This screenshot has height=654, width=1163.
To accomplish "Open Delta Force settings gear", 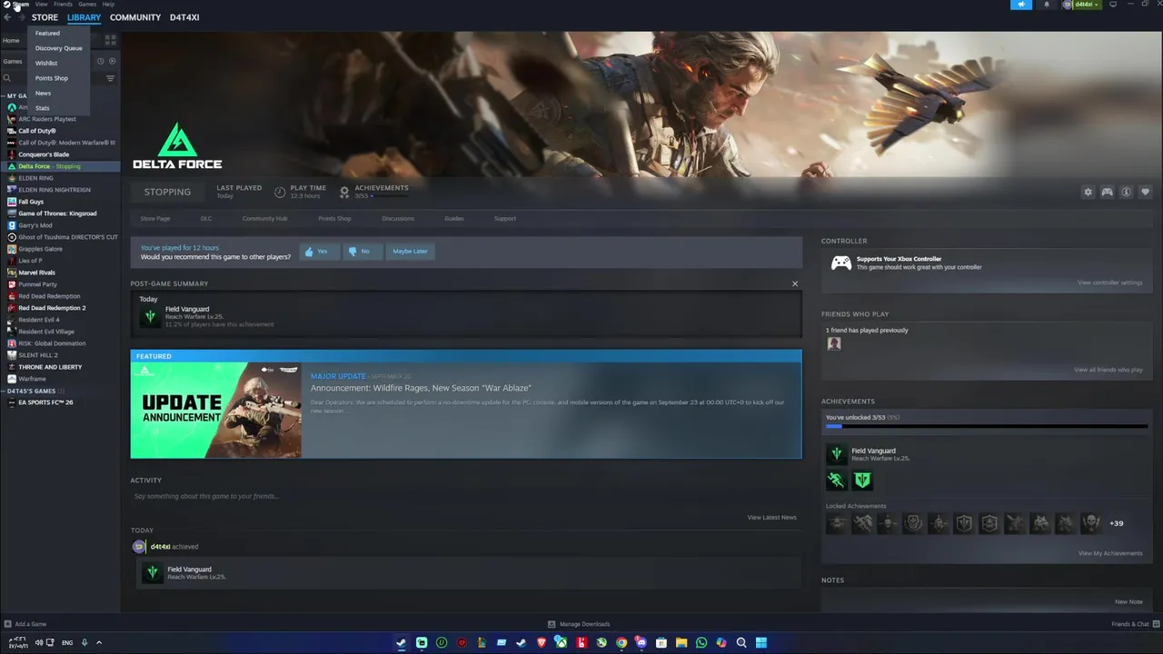I will point(1088,192).
